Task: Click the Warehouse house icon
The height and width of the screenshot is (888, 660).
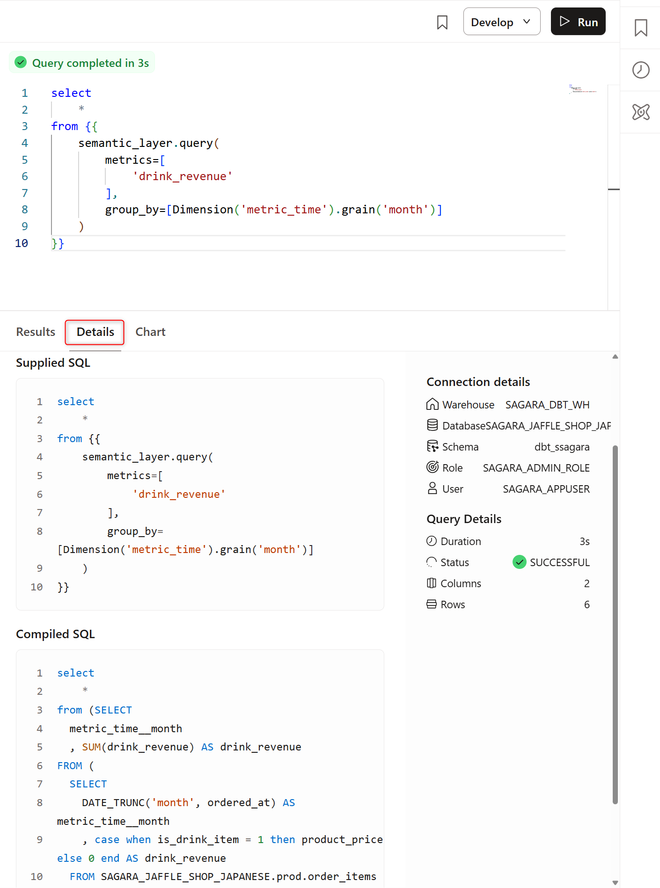Action: (432, 404)
